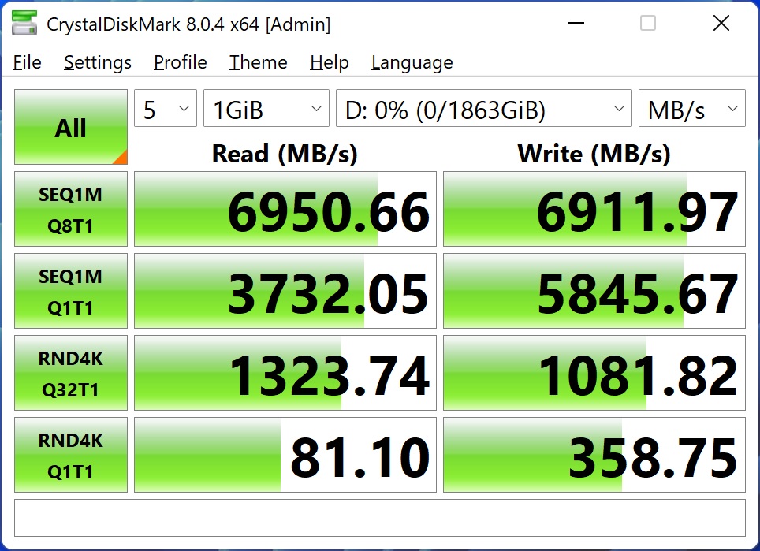Expand the test count dropdown showing 5
This screenshot has width=760, height=551.
click(166, 108)
